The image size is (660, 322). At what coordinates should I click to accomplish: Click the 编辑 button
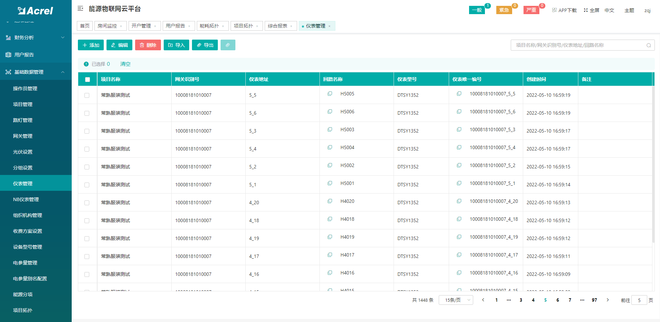click(x=119, y=45)
